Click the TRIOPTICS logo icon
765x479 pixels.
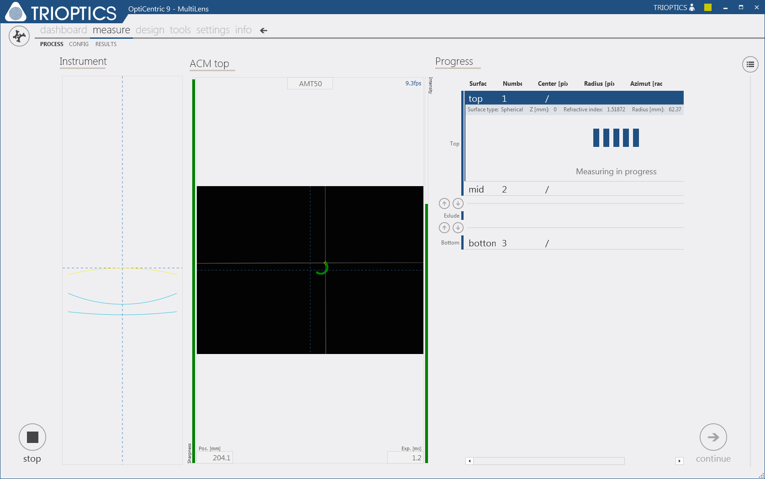tap(16, 11)
